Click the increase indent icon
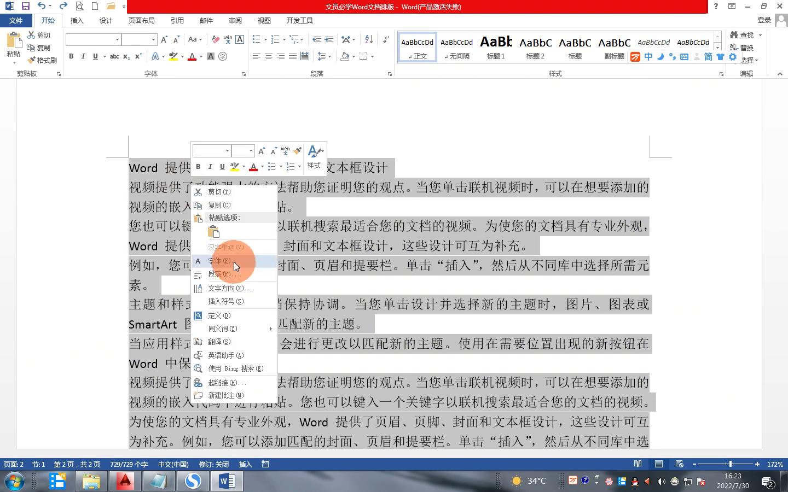The height and width of the screenshot is (492, 788). click(x=329, y=39)
